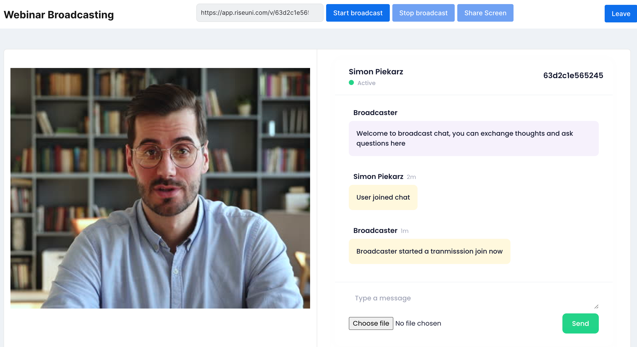This screenshot has width=637, height=347.
Task: Leave the webinar session
Action: [x=620, y=14]
